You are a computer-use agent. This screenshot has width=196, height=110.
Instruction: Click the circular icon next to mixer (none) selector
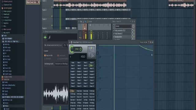tap(133, 26)
